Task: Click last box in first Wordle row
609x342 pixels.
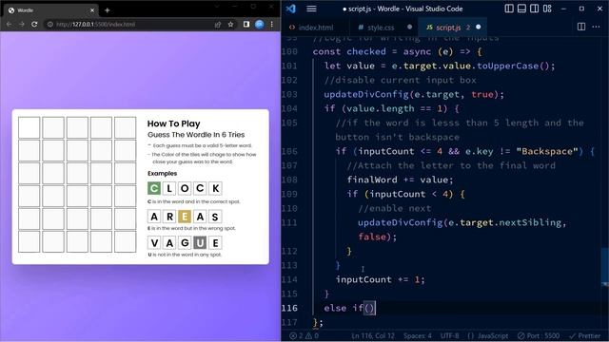Action: pyautogui.click(x=125, y=127)
